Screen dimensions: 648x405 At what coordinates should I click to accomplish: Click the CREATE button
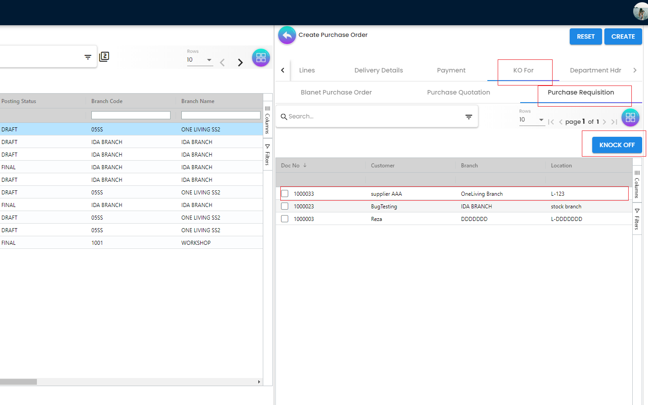pyautogui.click(x=623, y=36)
